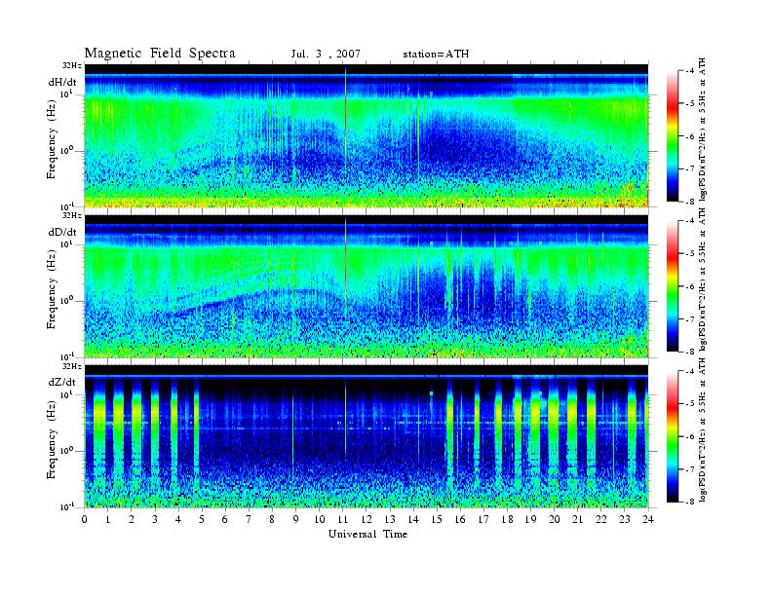Screen dimensions: 772x596
Task: Click the '32Hz' label above the dD/dt panel
Action: click(71, 215)
